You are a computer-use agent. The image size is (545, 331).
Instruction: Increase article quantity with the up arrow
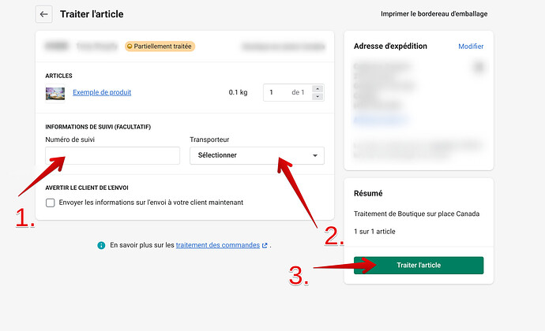point(318,88)
